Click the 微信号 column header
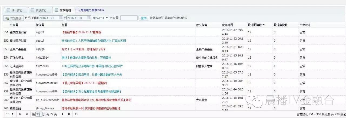Image resolution: width=346 pixels, height=118 pixels. pyautogui.click(x=40, y=25)
